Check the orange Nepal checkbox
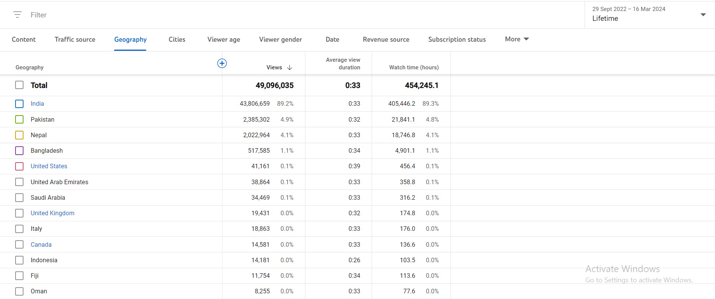 19,135
